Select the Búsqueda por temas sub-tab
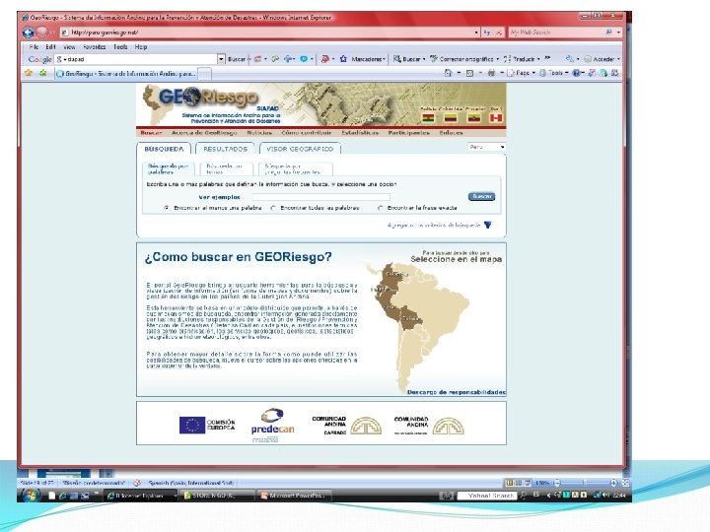The width and height of the screenshot is (710, 532). (x=225, y=169)
